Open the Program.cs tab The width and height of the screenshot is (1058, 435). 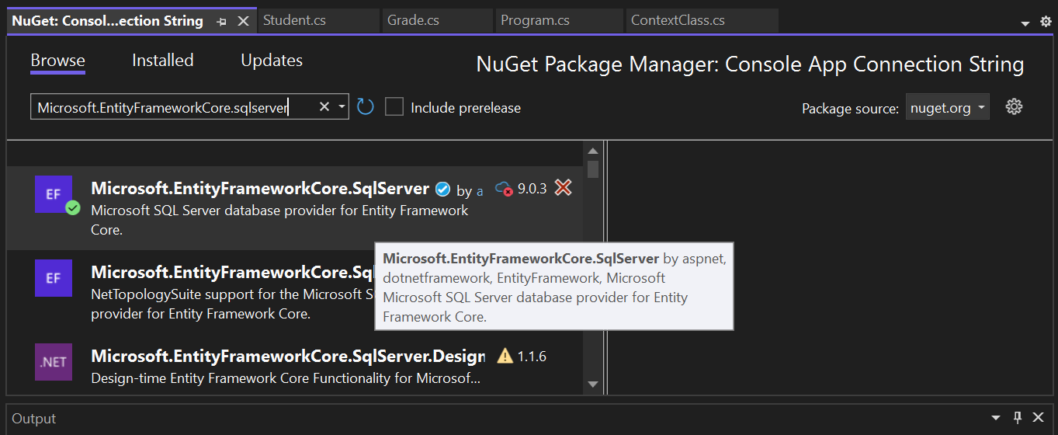(x=559, y=20)
